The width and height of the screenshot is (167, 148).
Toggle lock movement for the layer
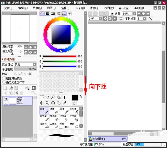pyautogui.click(x=25, y=74)
